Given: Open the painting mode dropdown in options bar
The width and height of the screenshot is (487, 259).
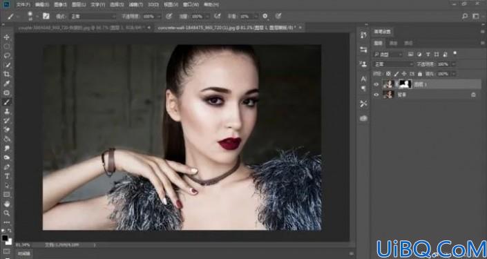Looking at the screenshot, I should tap(93, 16).
